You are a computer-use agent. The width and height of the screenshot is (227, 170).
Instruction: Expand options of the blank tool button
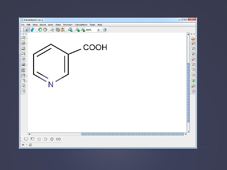[x=26, y=81]
